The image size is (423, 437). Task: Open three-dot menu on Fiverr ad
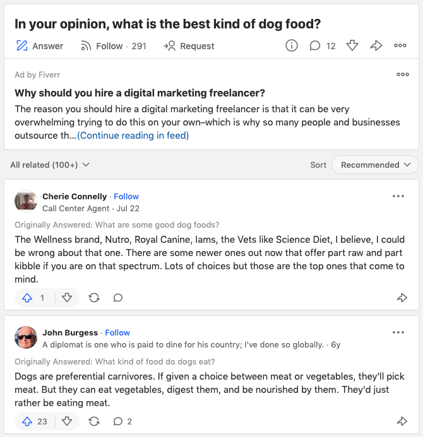click(x=402, y=74)
